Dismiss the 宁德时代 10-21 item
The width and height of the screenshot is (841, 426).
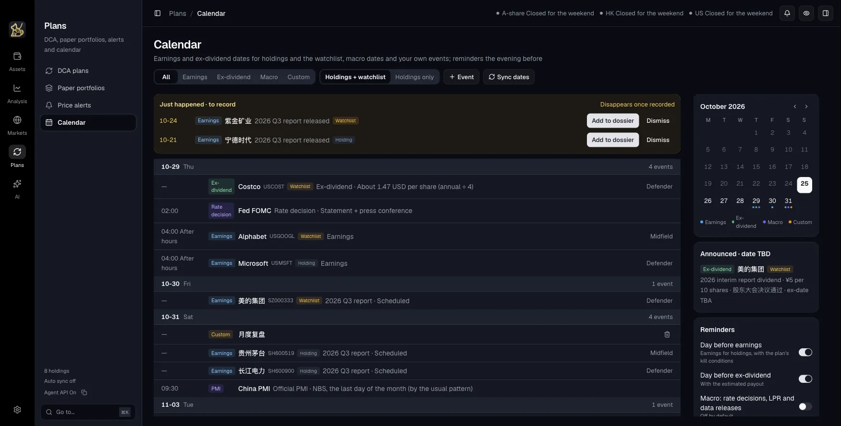point(658,140)
